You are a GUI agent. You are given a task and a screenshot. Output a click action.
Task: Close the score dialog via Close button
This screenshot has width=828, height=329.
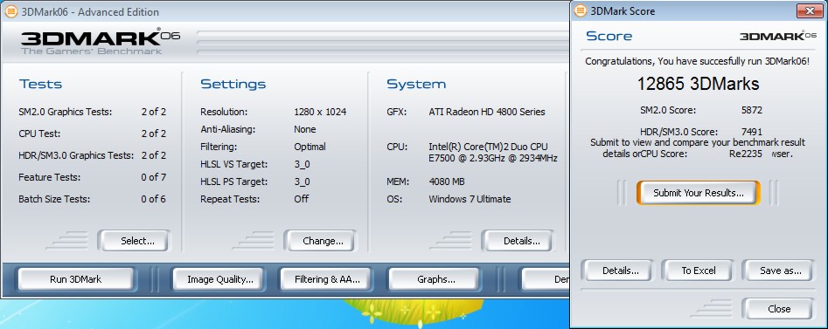(x=779, y=308)
